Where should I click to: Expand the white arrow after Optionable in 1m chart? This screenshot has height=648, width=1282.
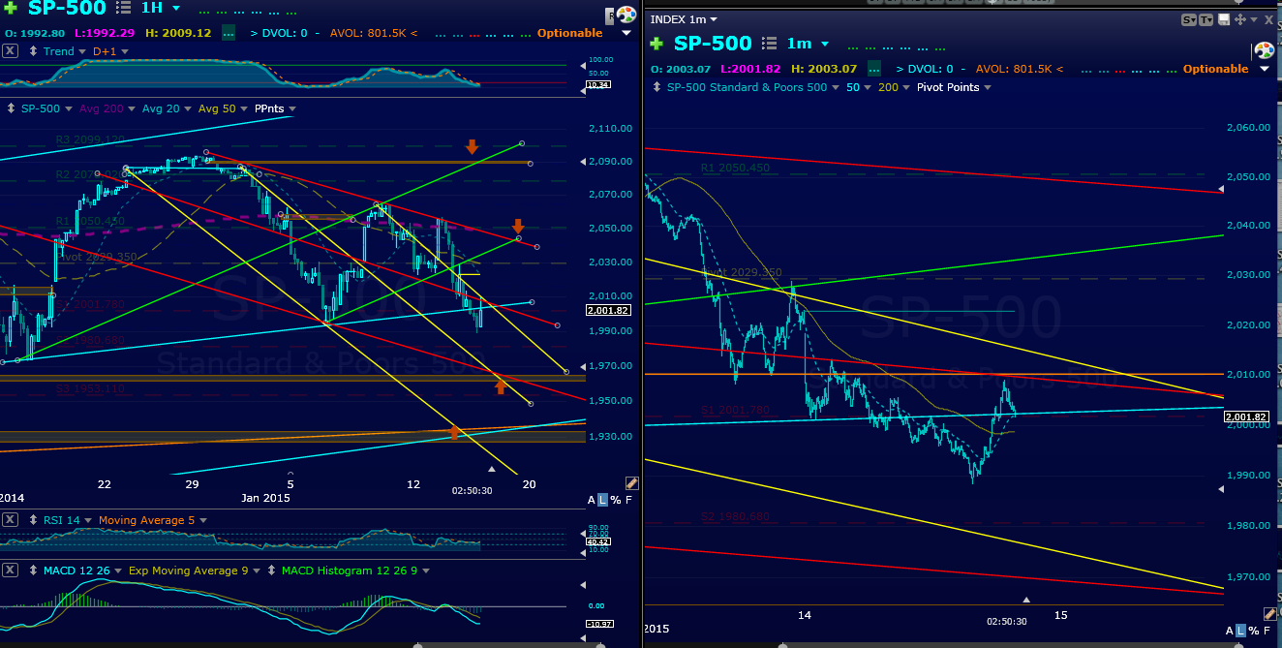(x=1264, y=69)
